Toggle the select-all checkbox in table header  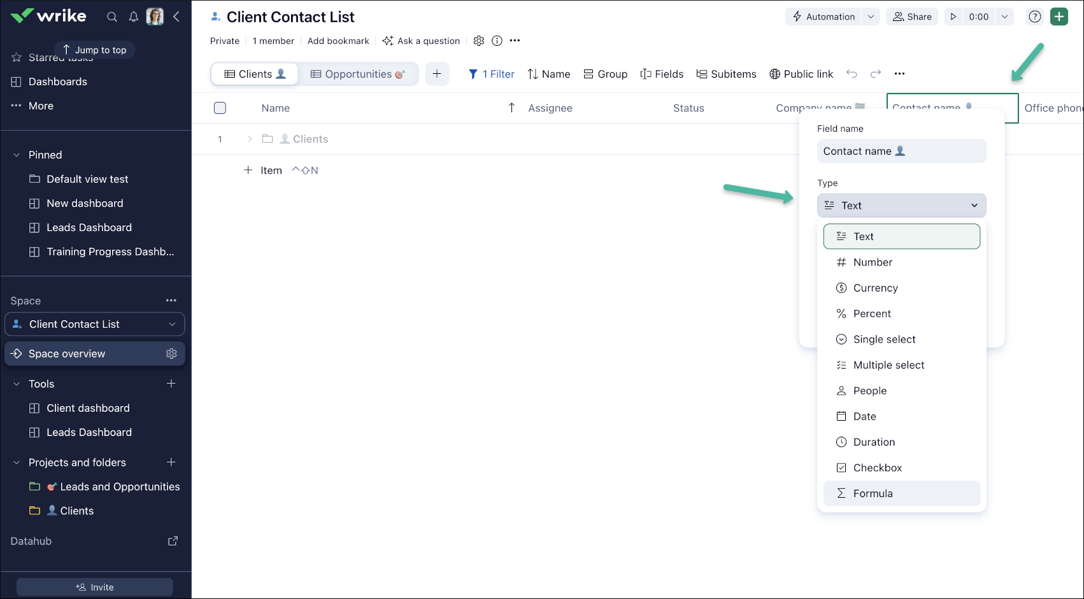220,108
